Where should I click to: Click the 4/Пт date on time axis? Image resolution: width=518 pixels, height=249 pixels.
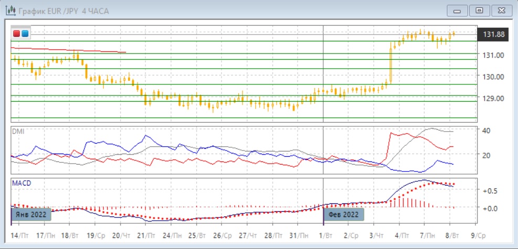click(x=403, y=235)
